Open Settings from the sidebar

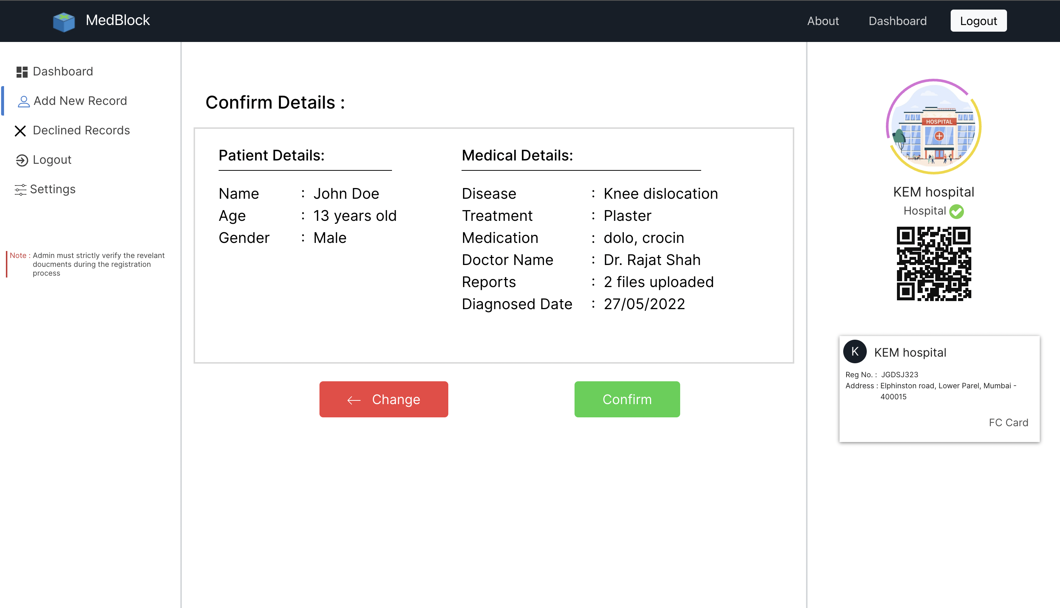tap(53, 189)
